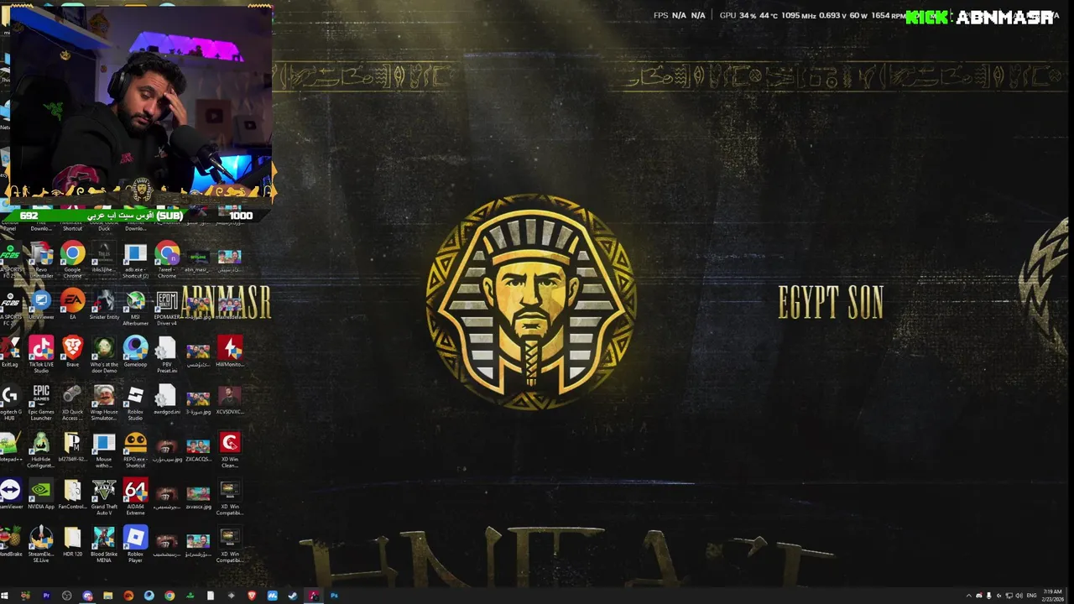Open File Explorer from the taskbar
This screenshot has width=1074, height=604.
[108, 596]
